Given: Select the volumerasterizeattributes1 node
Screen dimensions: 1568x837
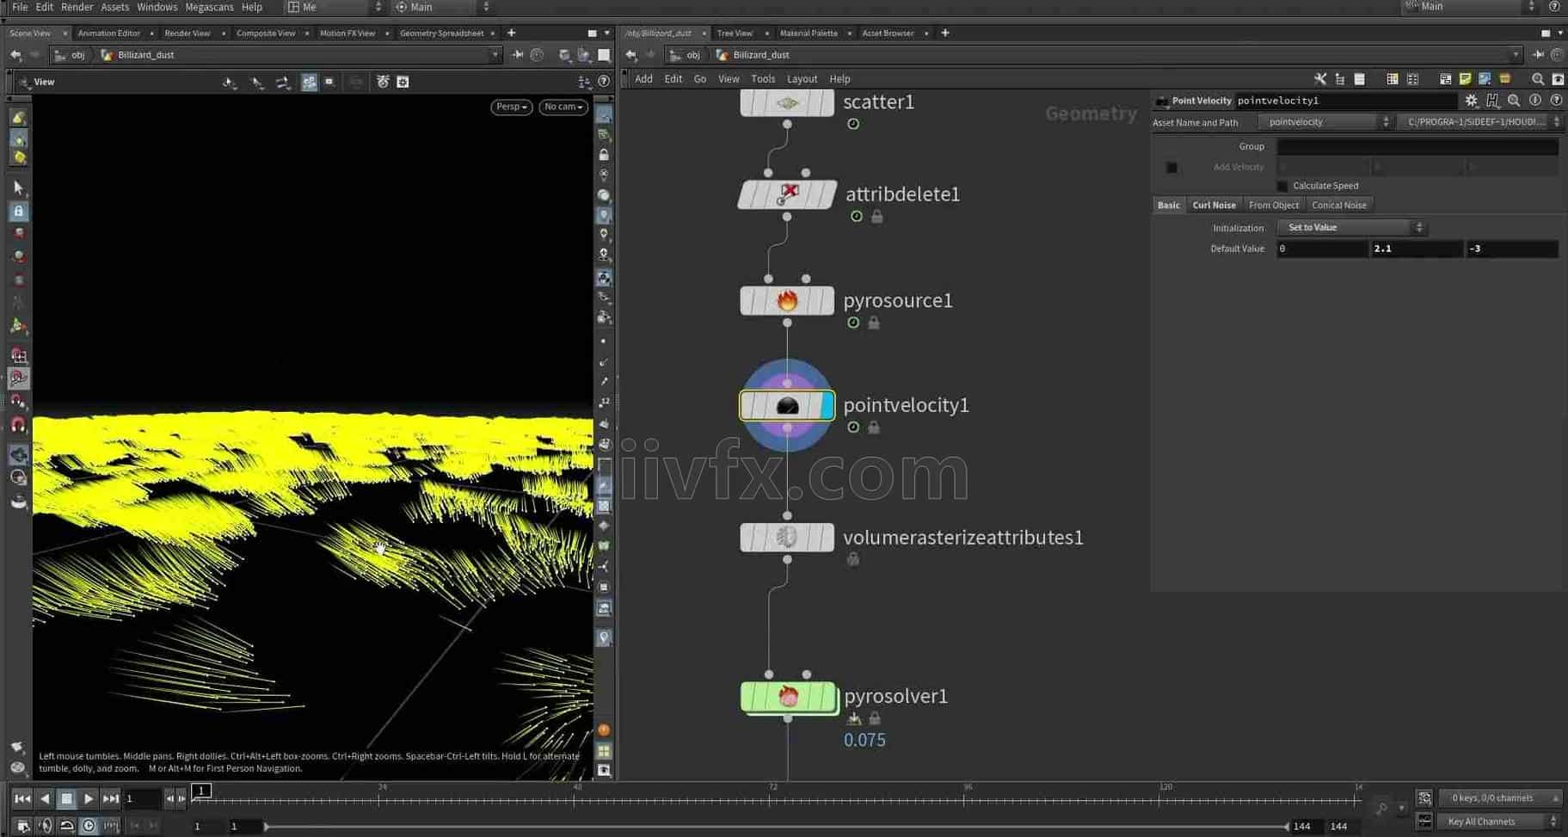Looking at the screenshot, I should 787,537.
